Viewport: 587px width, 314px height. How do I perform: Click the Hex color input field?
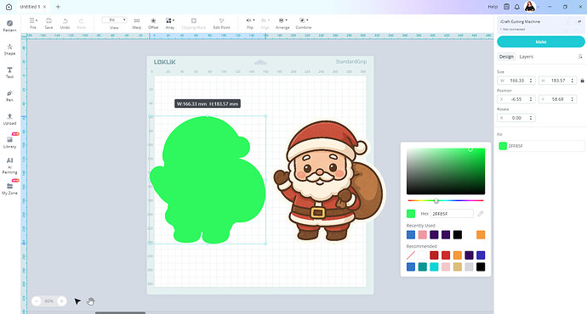coord(452,214)
